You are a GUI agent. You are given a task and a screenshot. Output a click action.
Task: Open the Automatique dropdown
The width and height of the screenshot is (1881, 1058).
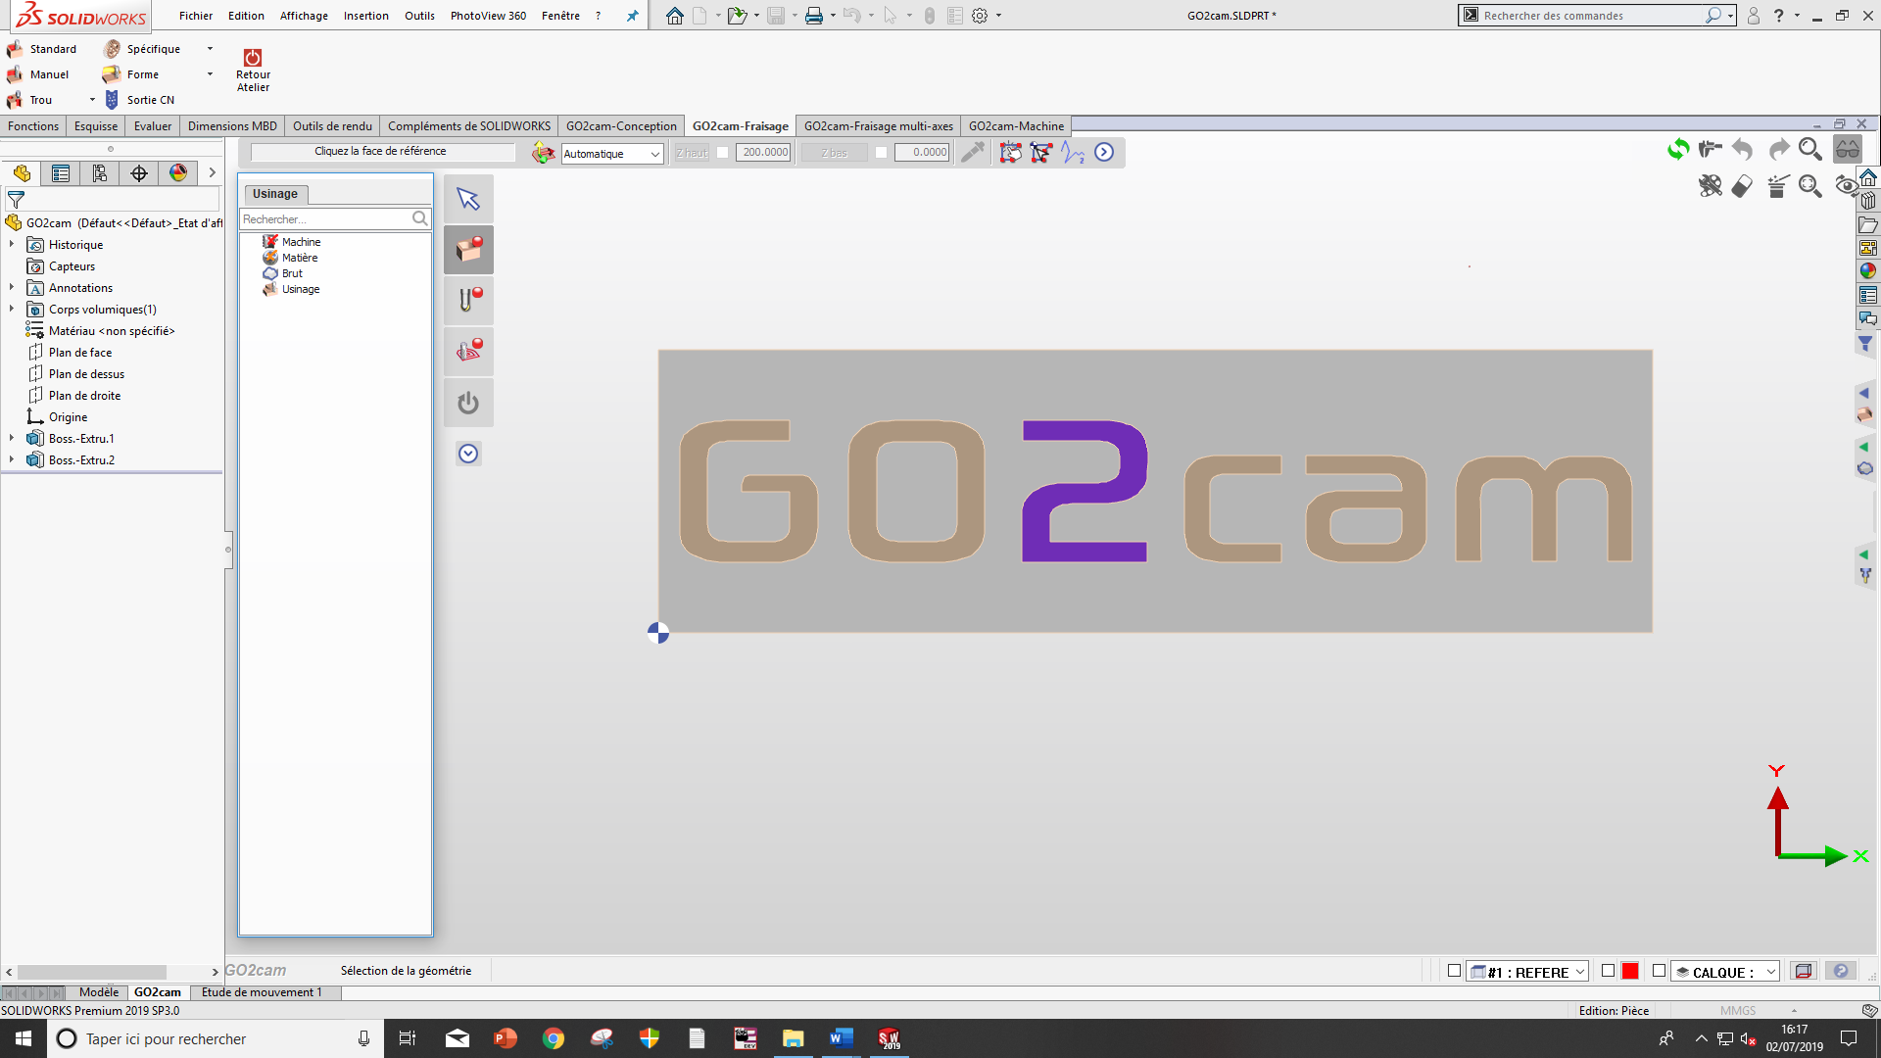[x=612, y=154]
